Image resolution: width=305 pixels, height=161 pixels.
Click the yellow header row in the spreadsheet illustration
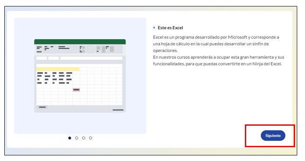[x=58, y=69]
